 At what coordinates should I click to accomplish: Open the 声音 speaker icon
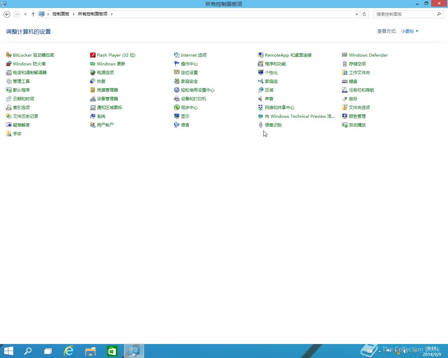click(261, 99)
